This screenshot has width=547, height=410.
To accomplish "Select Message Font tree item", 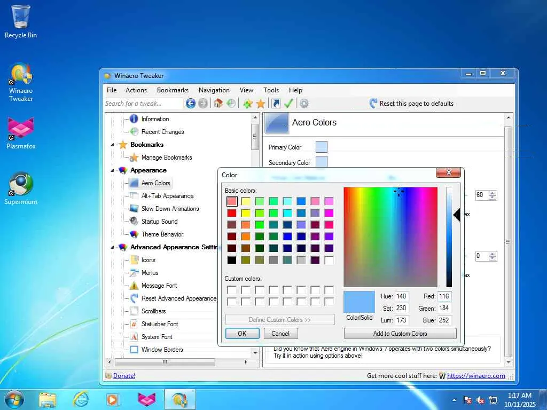I will point(159,286).
